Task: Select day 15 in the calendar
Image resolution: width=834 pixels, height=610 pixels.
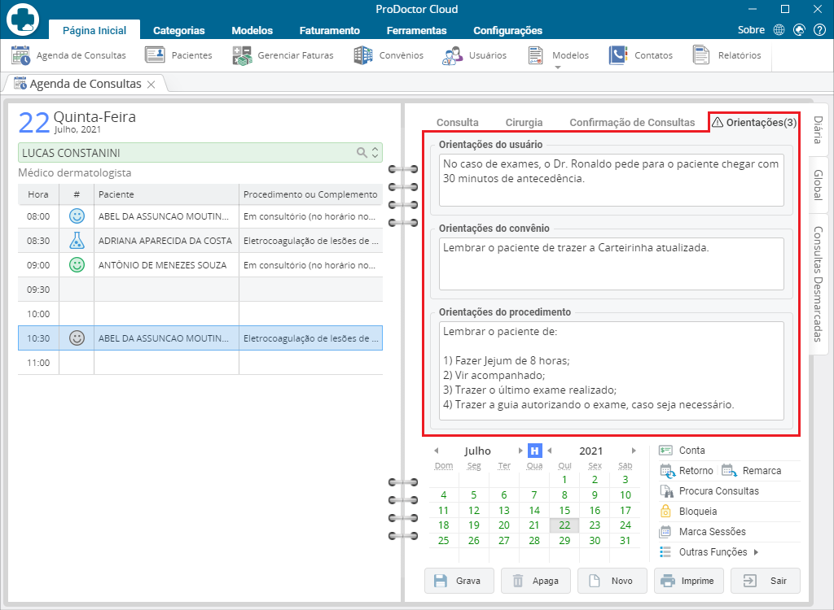Action: coord(564,510)
